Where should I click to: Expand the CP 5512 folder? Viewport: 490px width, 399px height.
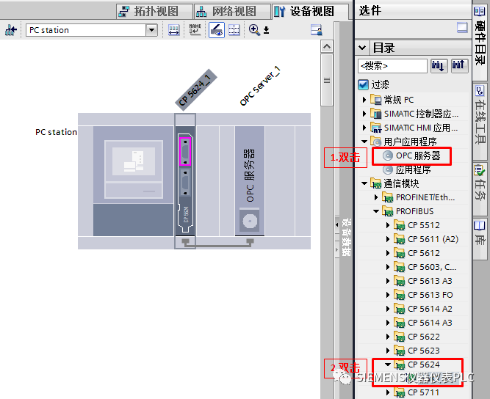click(x=388, y=225)
